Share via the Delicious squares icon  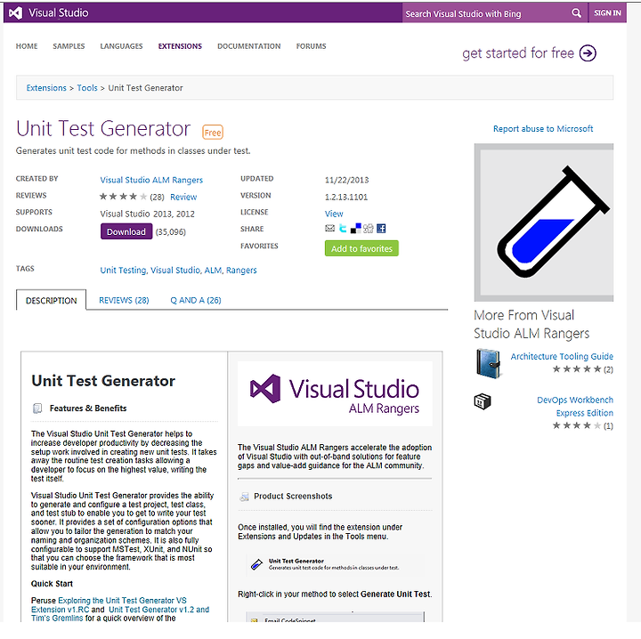coord(355,229)
